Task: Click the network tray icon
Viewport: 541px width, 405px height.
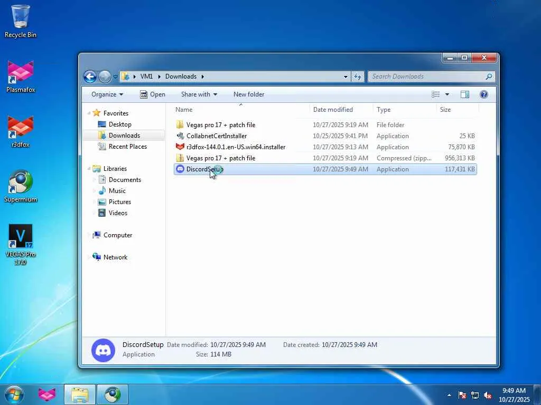Action: coord(475,395)
